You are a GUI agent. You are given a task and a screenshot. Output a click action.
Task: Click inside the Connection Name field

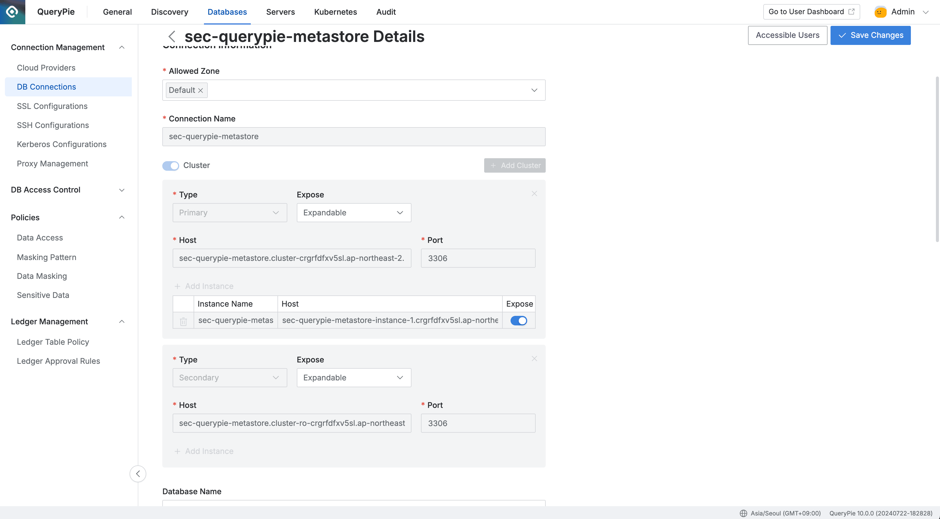[x=354, y=136]
